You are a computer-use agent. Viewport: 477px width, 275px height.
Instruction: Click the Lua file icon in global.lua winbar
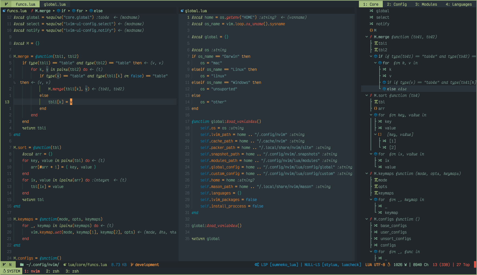point(182,11)
